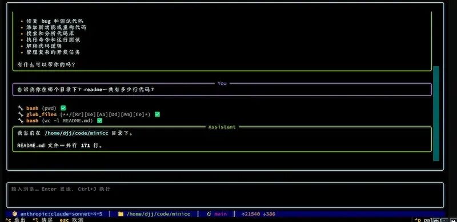This screenshot has height=222, width=457.
Task: Click the wrench icon beside bash (pwd)
Action: (21, 108)
